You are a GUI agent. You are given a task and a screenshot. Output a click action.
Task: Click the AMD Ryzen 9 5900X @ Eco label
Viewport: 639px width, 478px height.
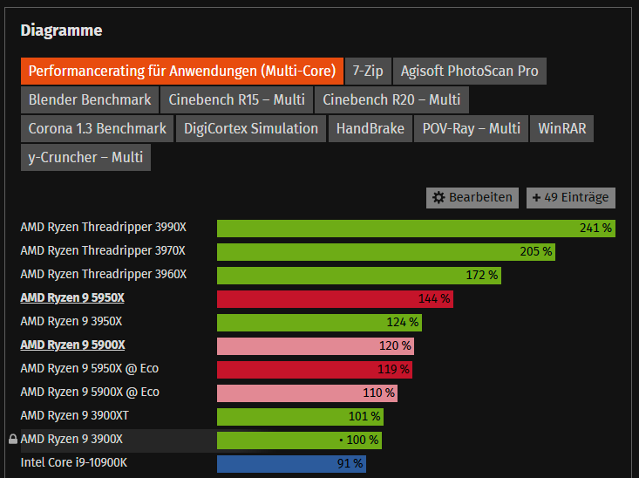pos(90,393)
